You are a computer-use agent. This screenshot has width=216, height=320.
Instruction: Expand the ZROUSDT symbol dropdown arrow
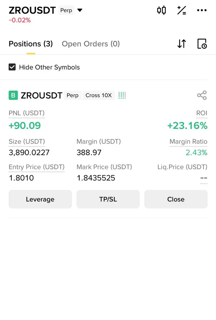[x=80, y=10]
